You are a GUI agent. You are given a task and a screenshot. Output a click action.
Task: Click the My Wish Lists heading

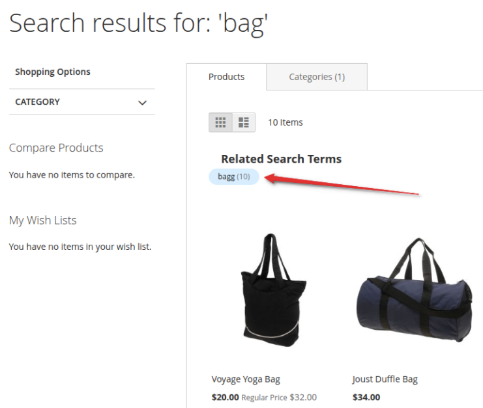click(43, 221)
